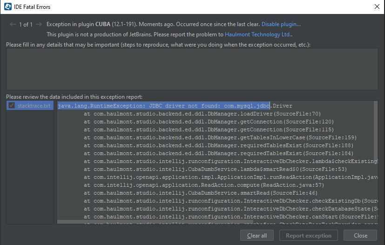385x245 pixels.
Task: Click the ApplicationImpl.runReadAction stack line
Action: click(x=230, y=177)
